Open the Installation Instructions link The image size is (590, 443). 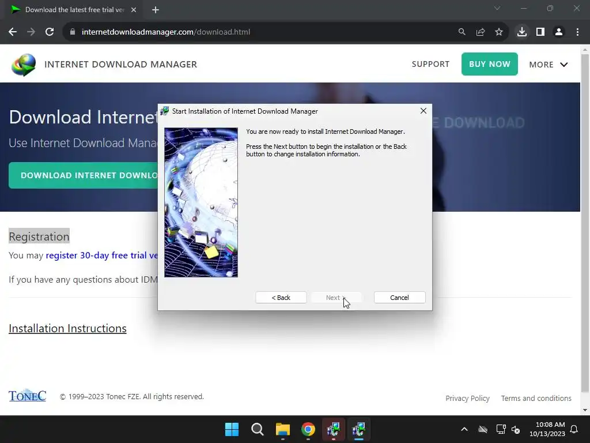click(68, 328)
